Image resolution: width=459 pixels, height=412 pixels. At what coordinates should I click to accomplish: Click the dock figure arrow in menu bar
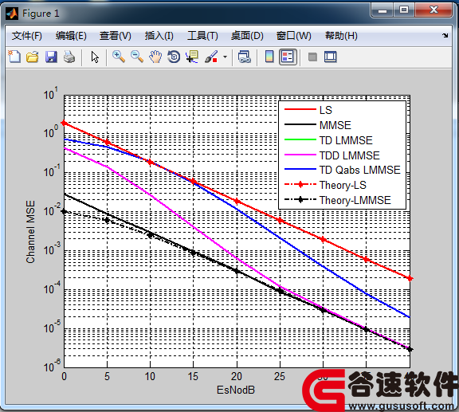click(x=445, y=35)
